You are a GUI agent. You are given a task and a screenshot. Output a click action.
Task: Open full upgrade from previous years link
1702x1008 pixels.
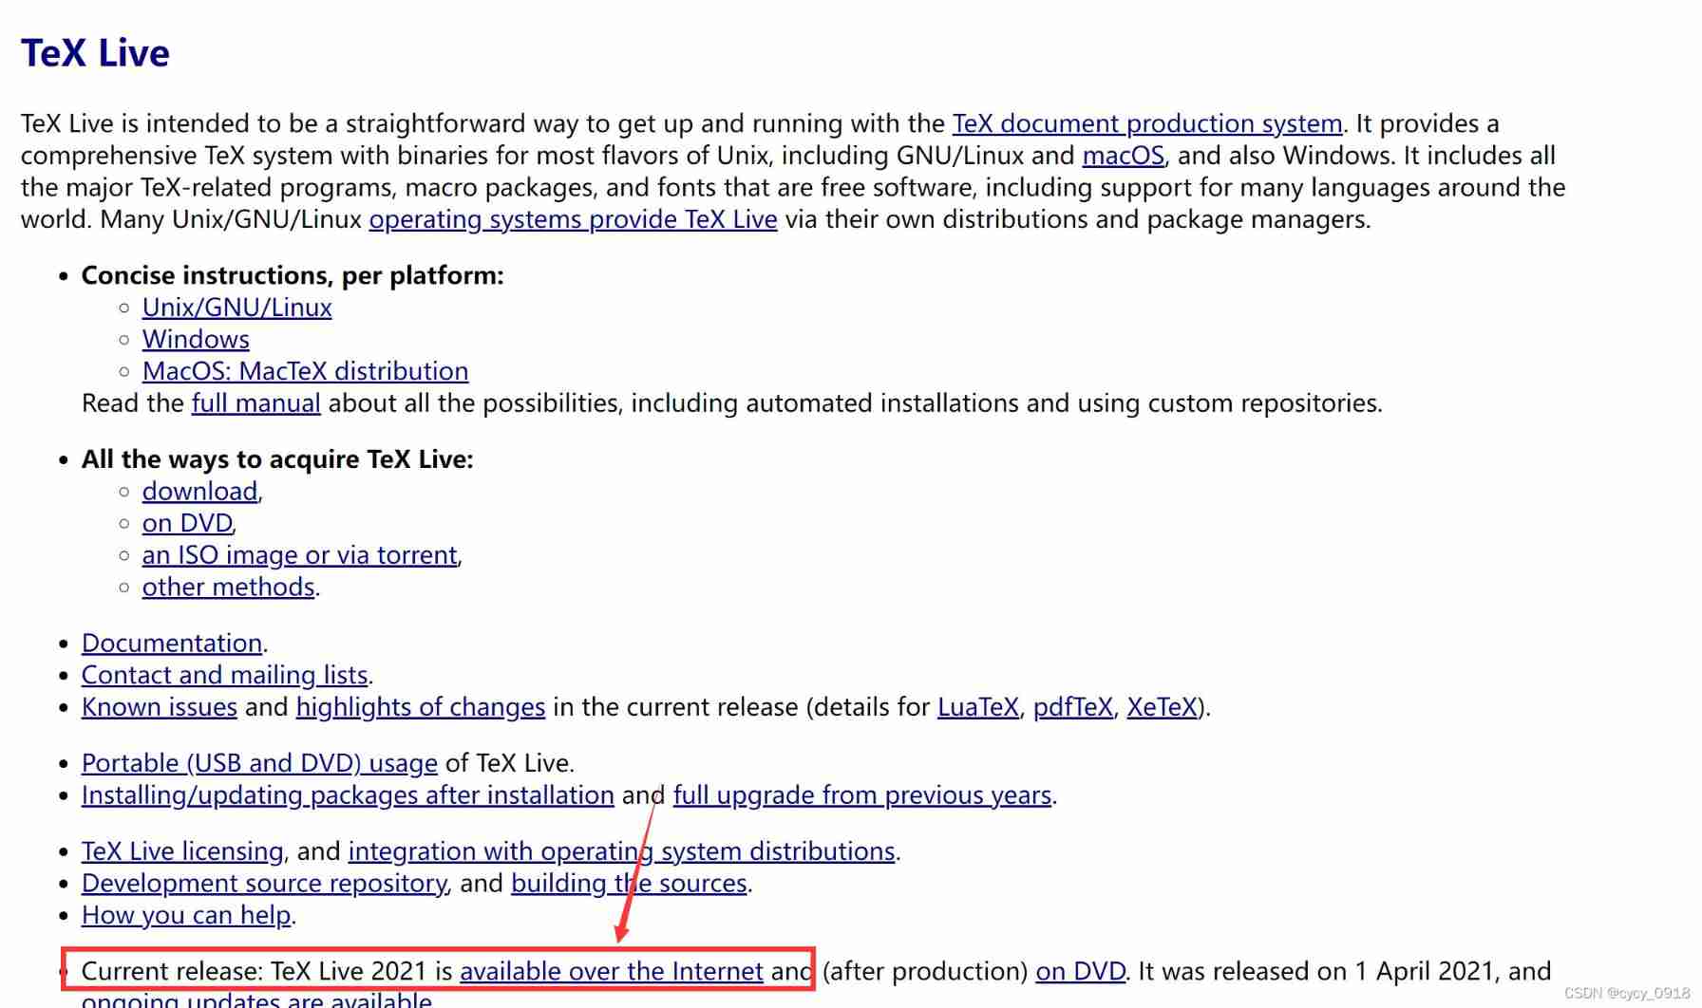click(x=862, y=795)
